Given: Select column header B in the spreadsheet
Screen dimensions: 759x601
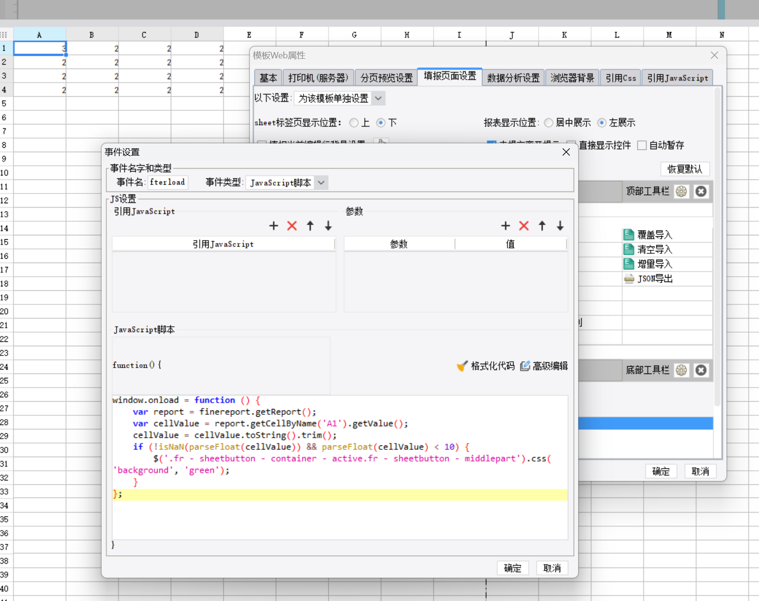Looking at the screenshot, I should tap(92, 35).
